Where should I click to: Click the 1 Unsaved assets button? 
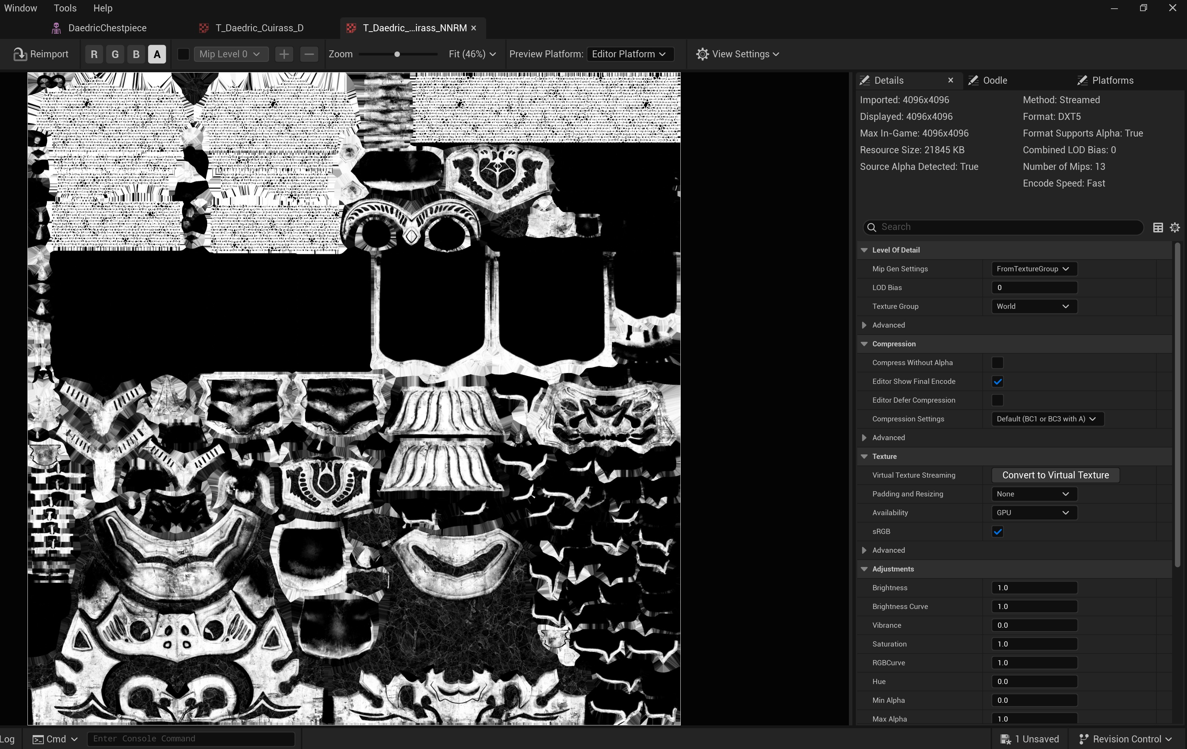[1029, 739]
